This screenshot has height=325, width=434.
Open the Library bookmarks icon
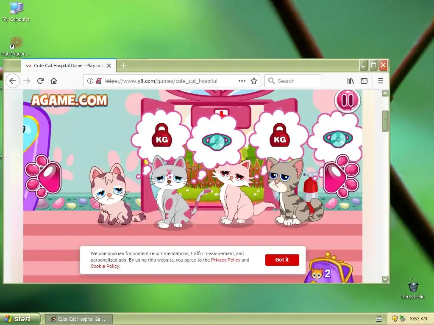point(351,81)
